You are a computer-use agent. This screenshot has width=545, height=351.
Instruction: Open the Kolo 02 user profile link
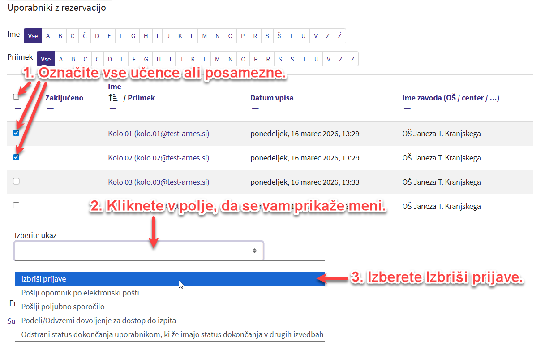[159, 158]
